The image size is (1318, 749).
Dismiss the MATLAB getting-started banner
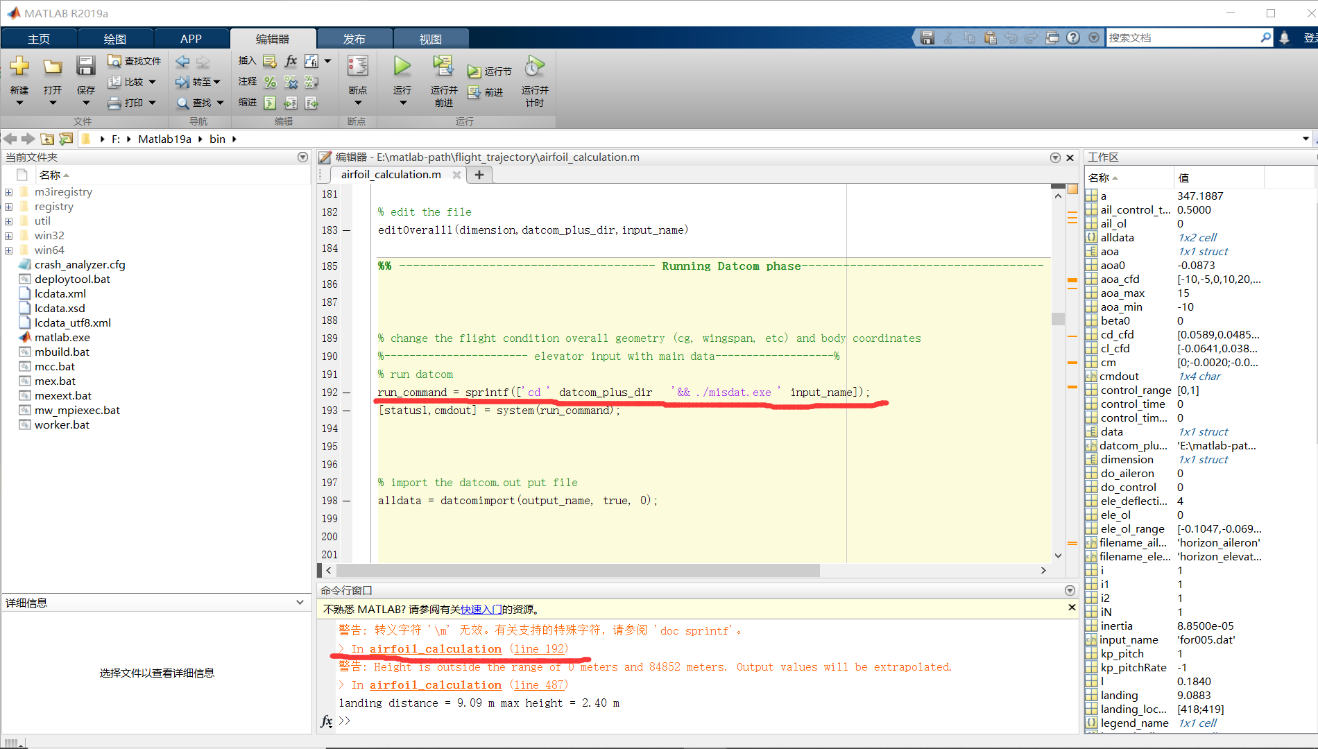coord(1072,608)
